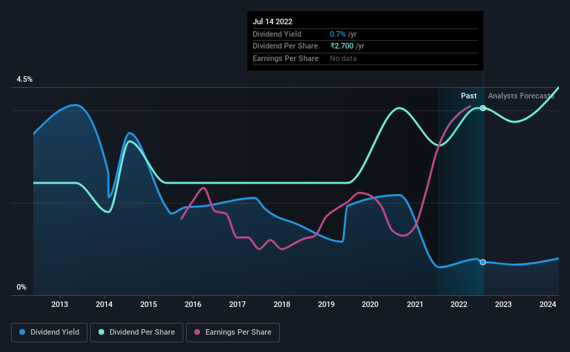This screenshot has width=570, height=352.
Task: Select the 2021 x-axis label
Action: pos(414,304)
